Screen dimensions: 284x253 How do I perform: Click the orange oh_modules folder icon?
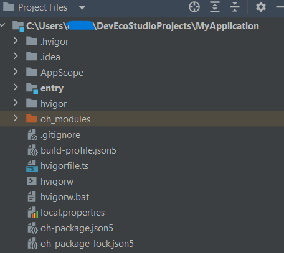(32, 119)
